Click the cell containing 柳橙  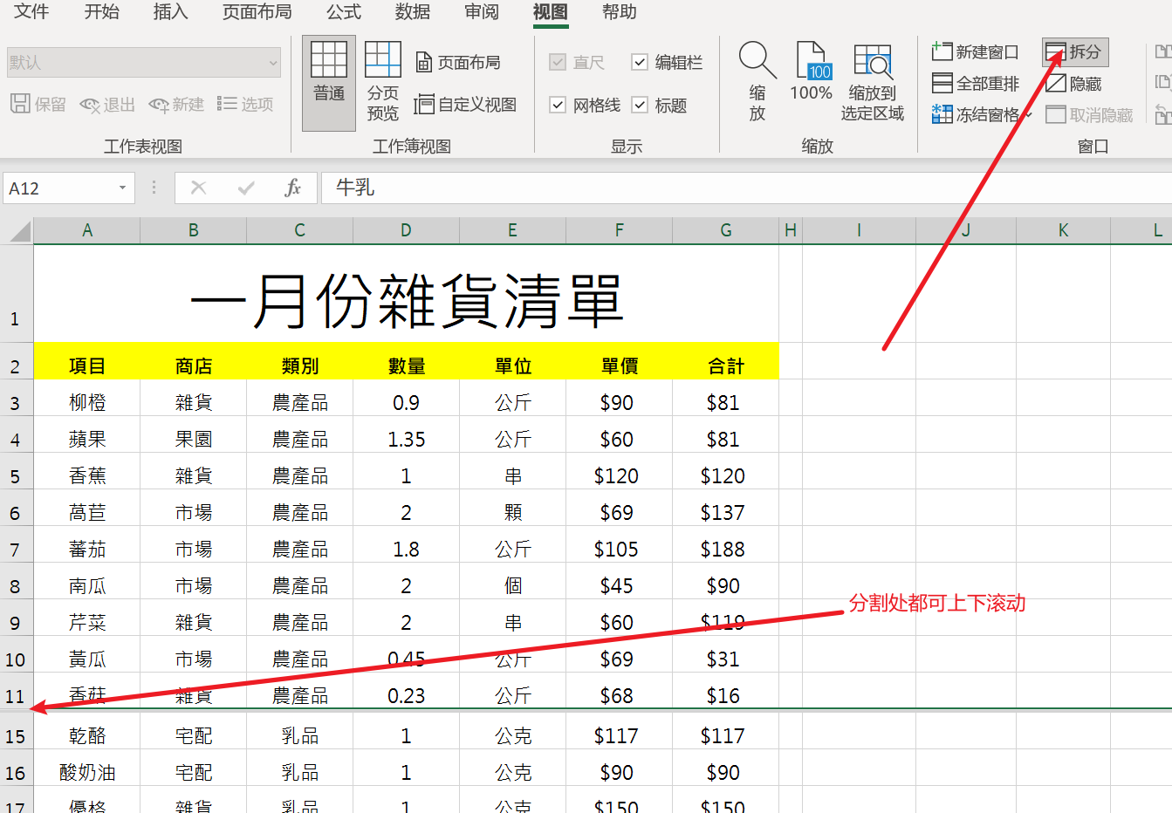pos(87,399)
